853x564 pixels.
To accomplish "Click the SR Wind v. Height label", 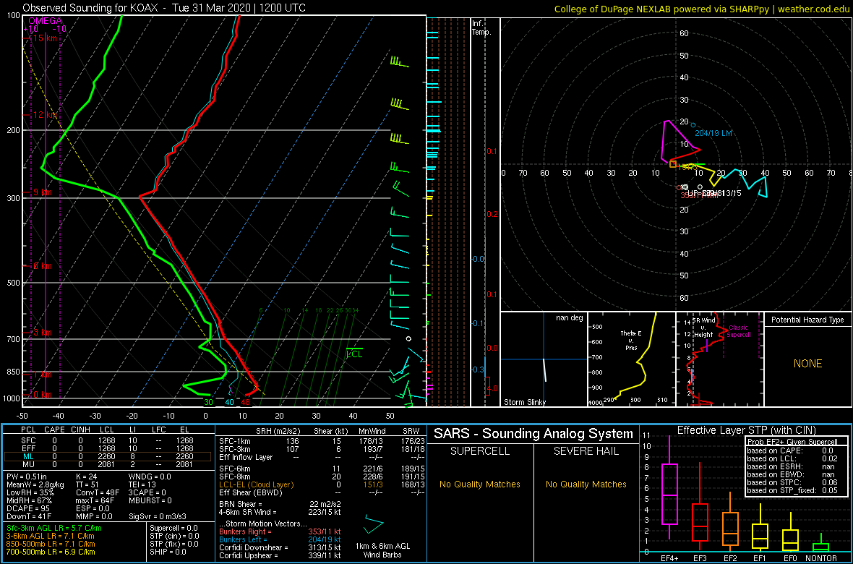I will pos(703,328).
